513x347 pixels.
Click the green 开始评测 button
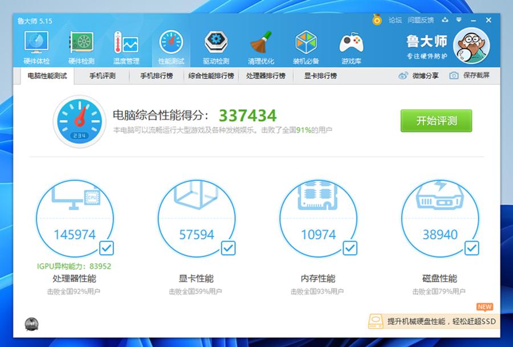coord(438,121)
